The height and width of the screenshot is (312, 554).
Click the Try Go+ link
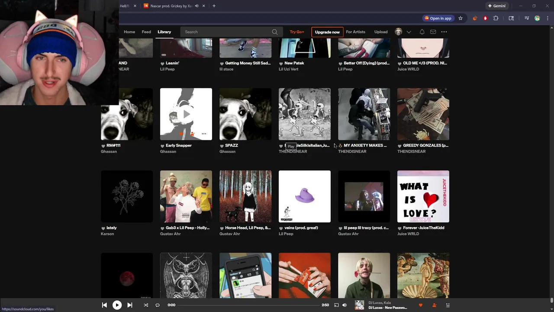[x=297, y=32]
